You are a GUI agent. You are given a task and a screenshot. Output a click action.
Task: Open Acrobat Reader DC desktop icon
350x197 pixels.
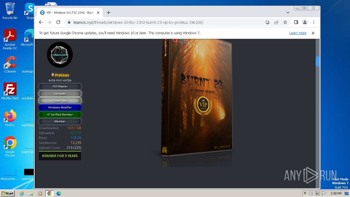tap(10, 40)
